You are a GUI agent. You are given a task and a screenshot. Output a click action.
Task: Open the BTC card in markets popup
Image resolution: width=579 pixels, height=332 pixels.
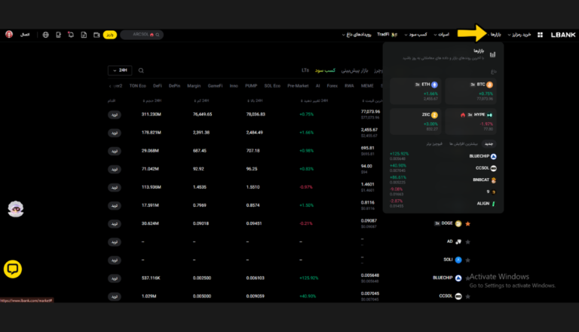(x=470, y=91)
